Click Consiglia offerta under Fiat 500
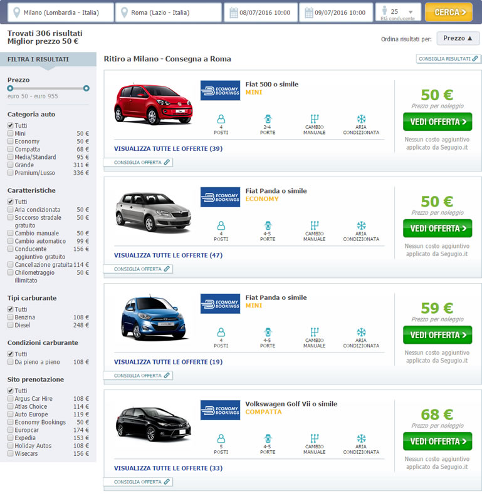 coord(138,162)
